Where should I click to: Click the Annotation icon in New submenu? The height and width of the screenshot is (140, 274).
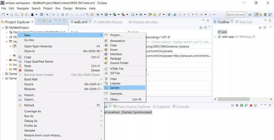[x=106, y=41]
